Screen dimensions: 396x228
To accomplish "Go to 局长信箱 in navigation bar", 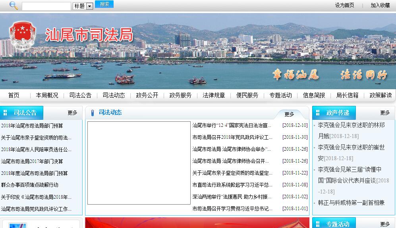I will click(347, 95).
